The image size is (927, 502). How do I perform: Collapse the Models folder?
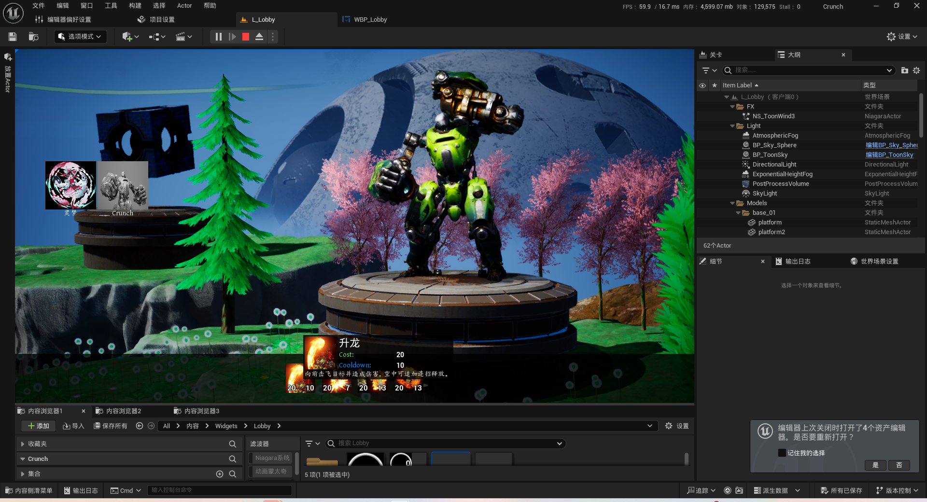732,203
